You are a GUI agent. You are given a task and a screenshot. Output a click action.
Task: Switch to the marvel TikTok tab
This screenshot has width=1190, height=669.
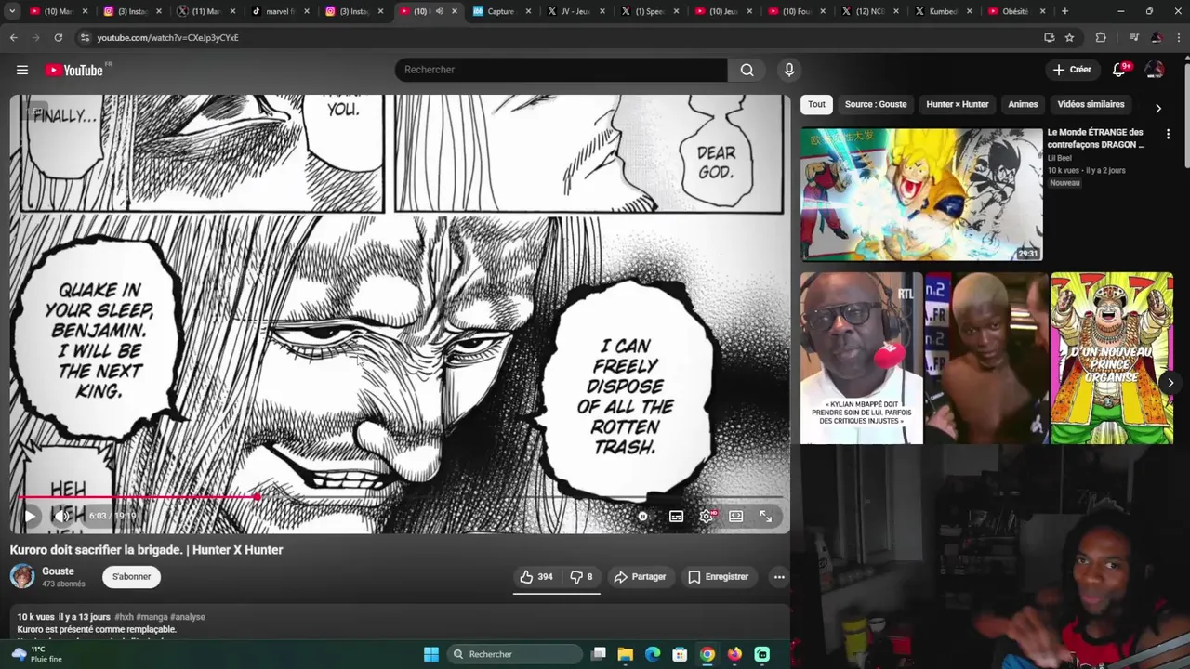pyautogui.click(x=282, y=11)
